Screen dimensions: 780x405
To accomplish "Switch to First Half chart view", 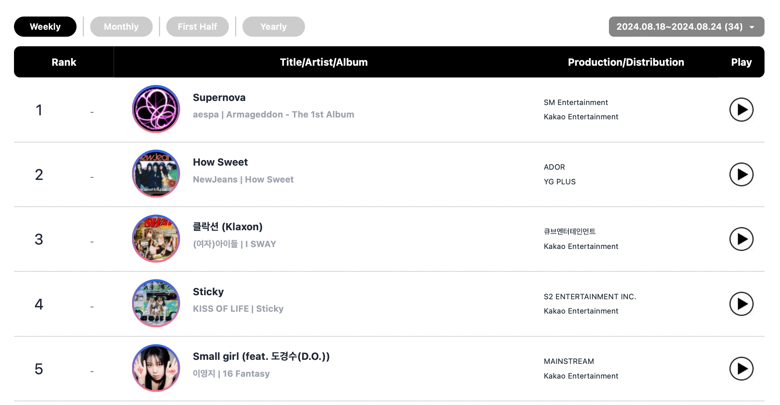I will [x=198, y=26].
